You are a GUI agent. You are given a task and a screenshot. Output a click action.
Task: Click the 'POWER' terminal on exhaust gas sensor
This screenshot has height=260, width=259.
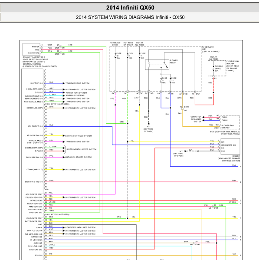click(x=36, y=47)
